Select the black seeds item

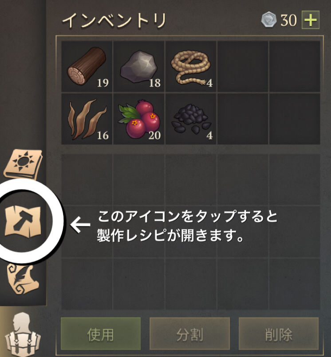191,119
